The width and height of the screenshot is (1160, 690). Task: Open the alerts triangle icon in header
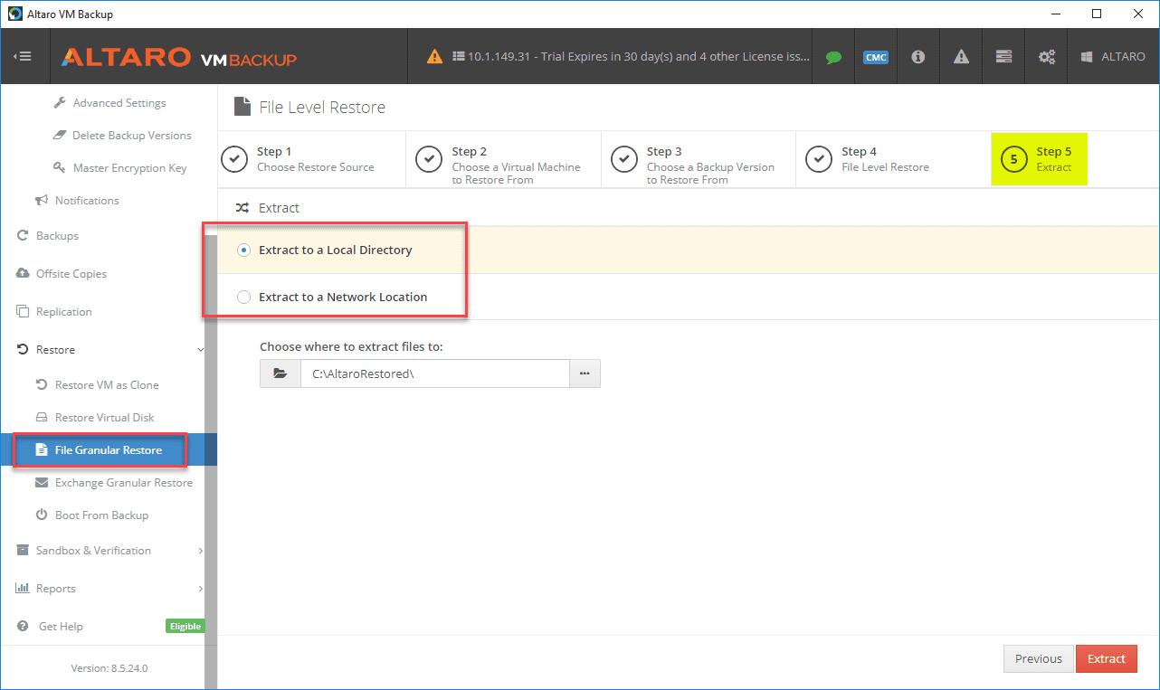(961, 56)
